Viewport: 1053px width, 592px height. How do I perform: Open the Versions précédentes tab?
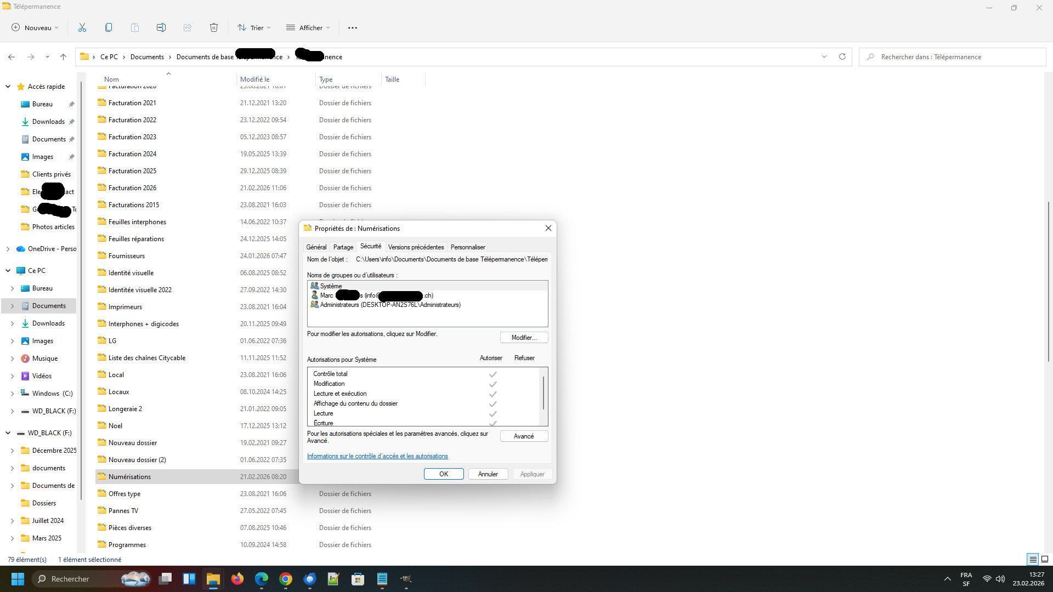coord(416,247)
